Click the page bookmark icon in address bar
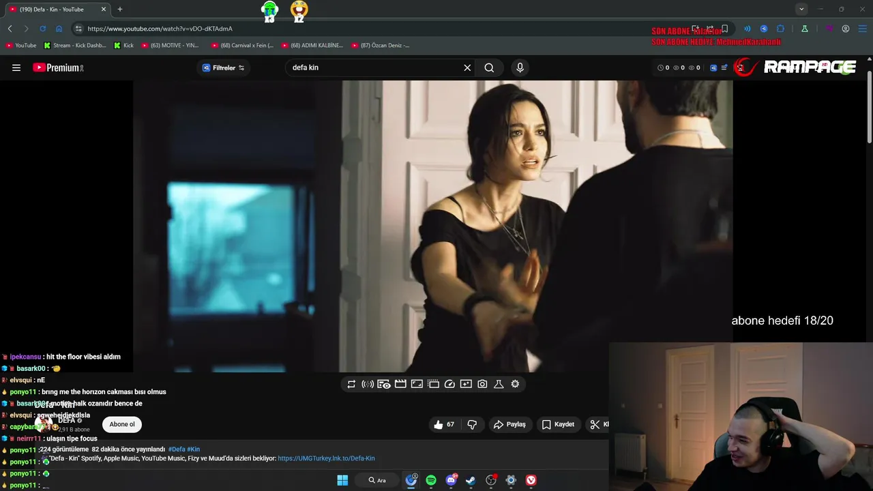This screenshot has width=873, height=491. 725,29
